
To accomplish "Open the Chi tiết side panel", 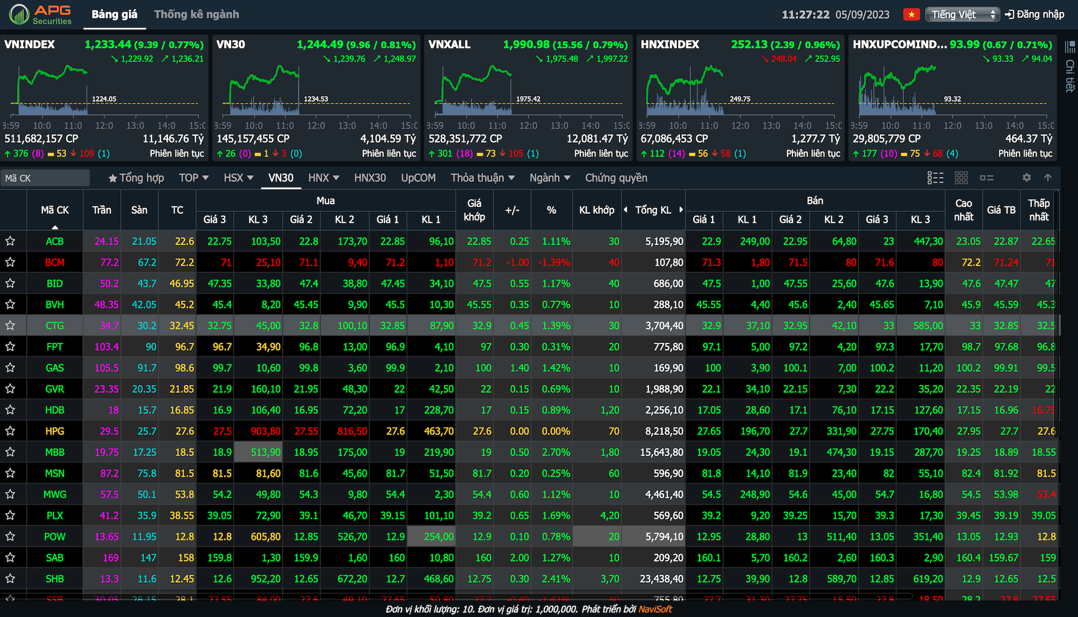I will [x=1070, y=68].
